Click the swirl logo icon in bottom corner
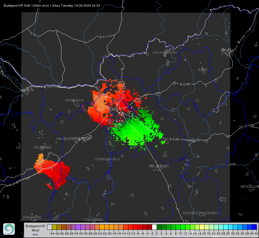The image size is (259, 238). click(x=9, y=229)
